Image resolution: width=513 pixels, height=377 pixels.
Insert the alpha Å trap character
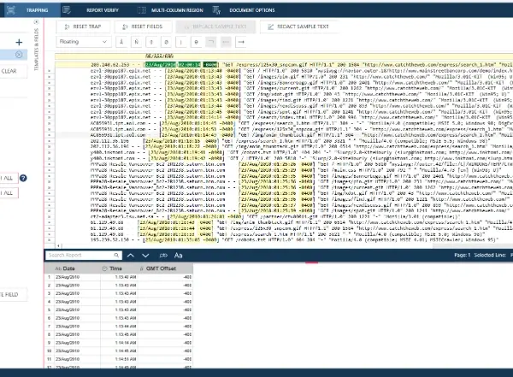(121, 42)
